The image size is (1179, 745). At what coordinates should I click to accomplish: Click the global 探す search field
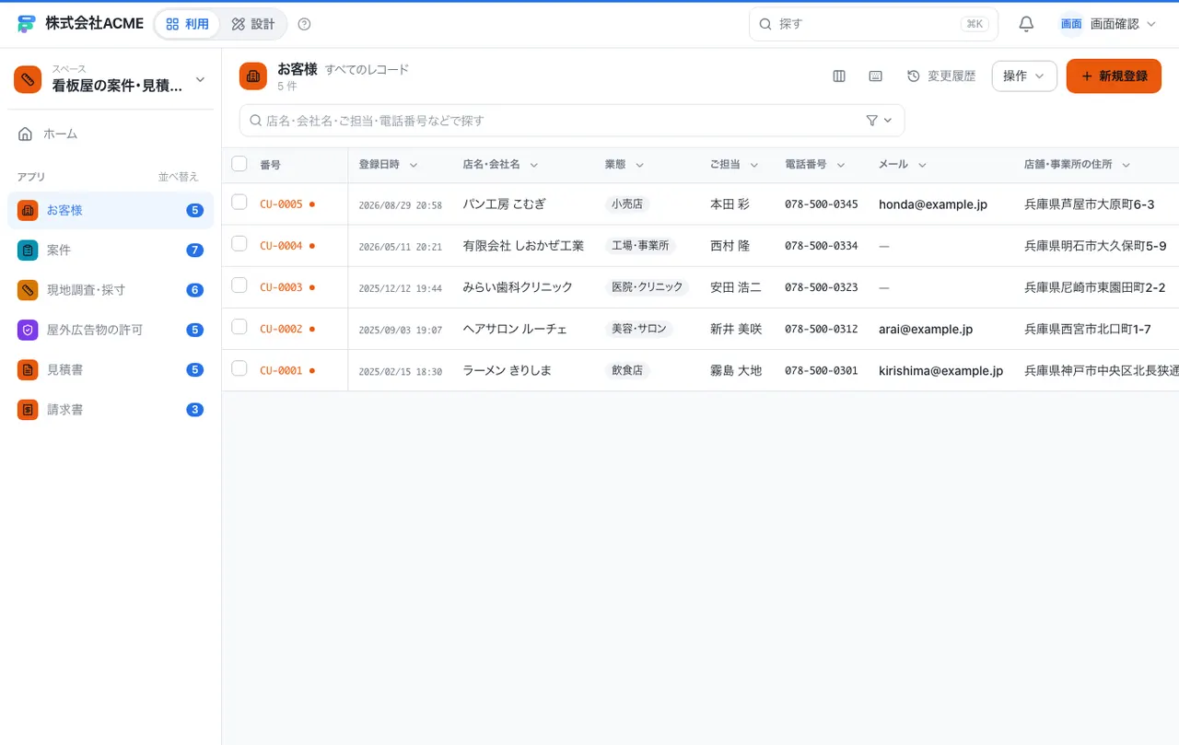point(873,24)
